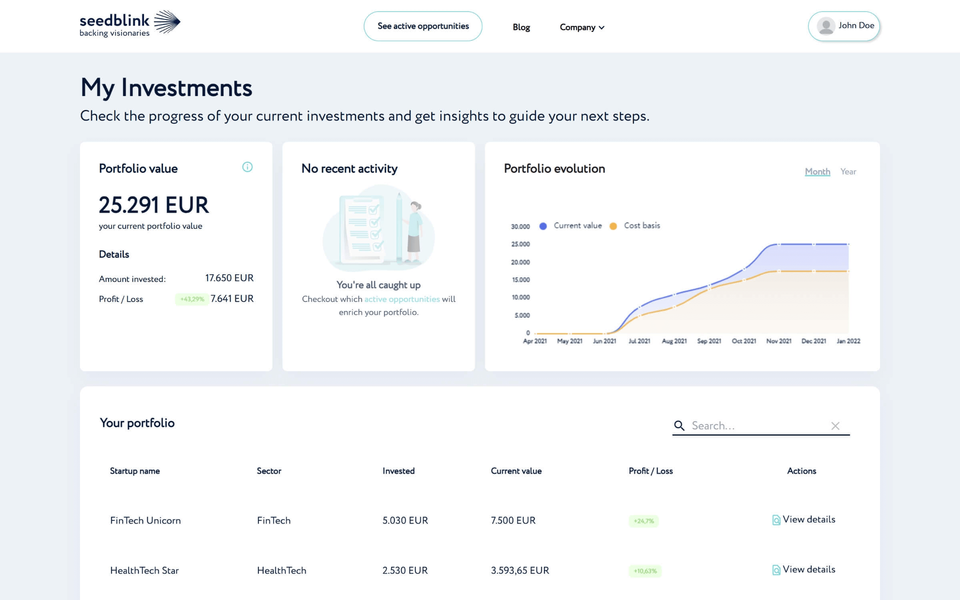Open the John Doe account menu
Viewport: 960px width, 600px height.
856,26
